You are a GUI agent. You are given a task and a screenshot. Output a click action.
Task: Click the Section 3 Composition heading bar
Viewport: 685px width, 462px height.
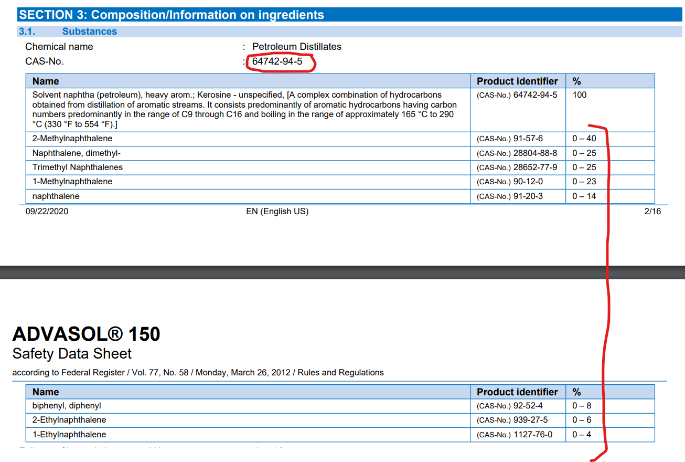tap(172, 15)
